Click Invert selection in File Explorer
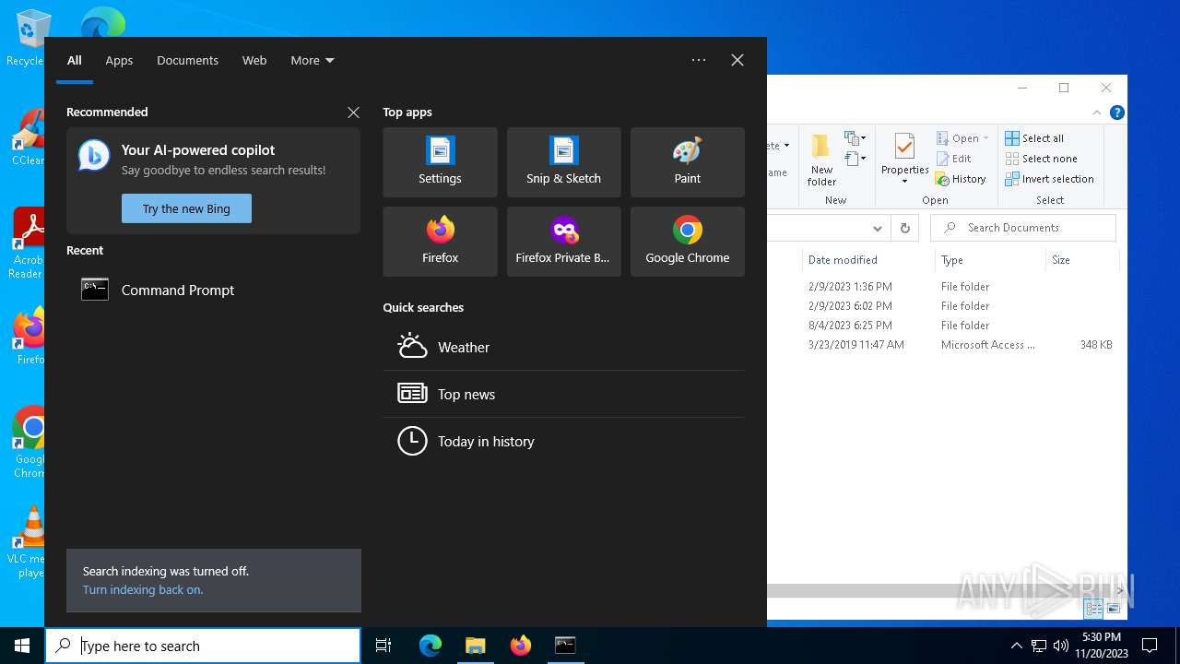This screenshot has width=1180, height=664. point(1049,179)
